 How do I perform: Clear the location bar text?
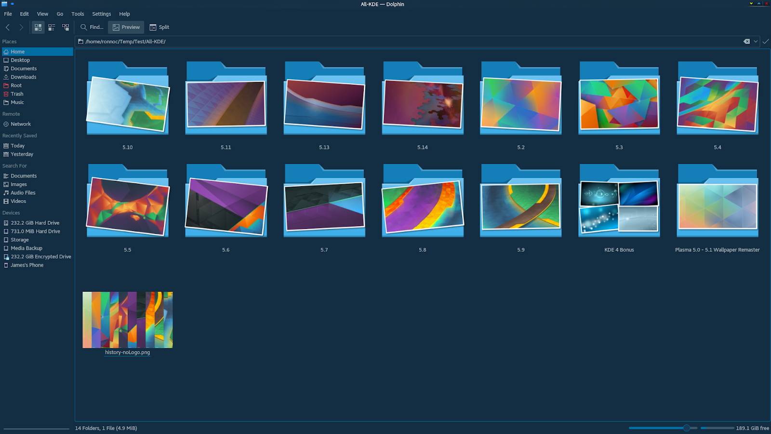746,41
